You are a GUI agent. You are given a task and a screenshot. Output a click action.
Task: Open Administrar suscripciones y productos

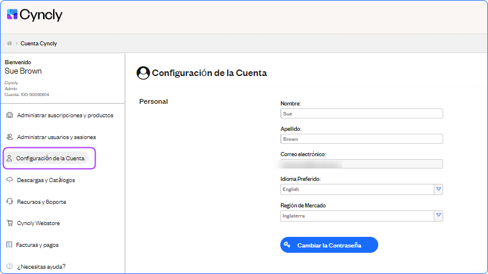click(65, 115)
